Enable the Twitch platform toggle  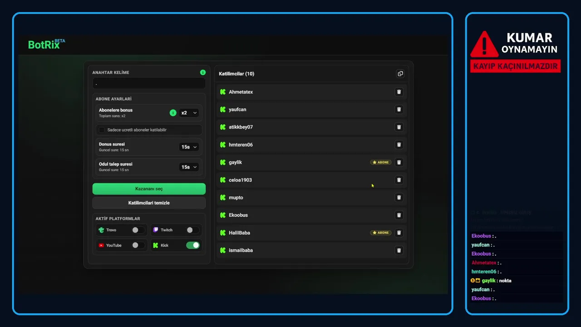pyautogui.click(x=192, y=230)
